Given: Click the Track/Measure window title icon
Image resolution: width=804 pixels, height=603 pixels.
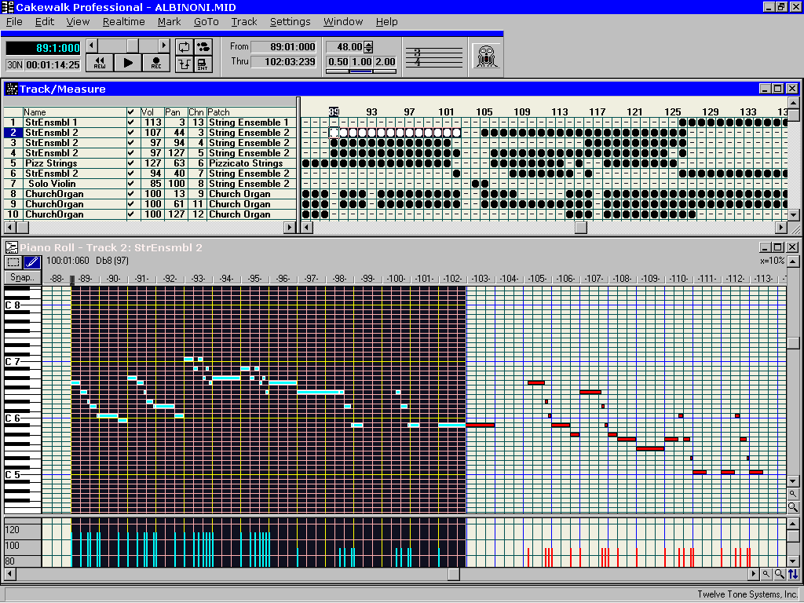Looking at the screenshot, I should [x=11, y=89].
